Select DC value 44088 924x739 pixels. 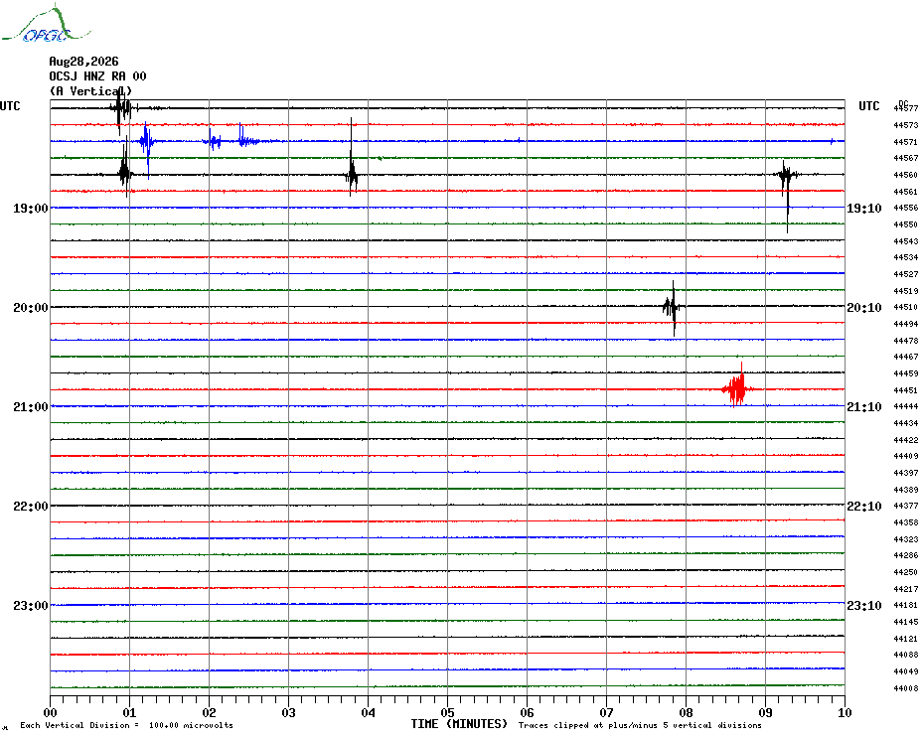pyautogui.click(x=906, y=655)
